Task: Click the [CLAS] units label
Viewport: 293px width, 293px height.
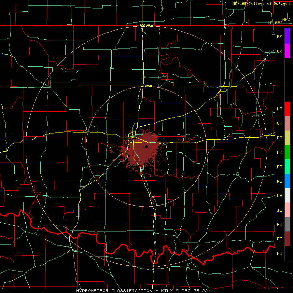Action: point(275,22)
